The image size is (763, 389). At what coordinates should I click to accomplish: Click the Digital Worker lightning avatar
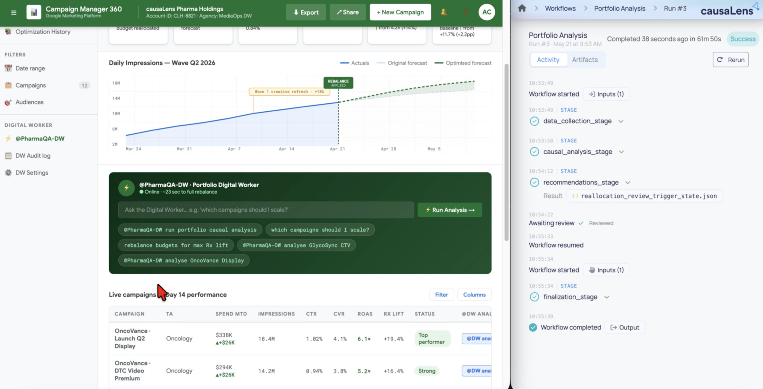coord(126,188)
